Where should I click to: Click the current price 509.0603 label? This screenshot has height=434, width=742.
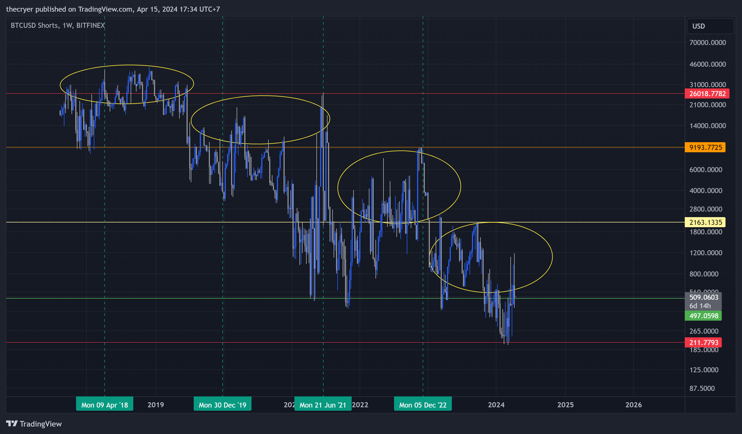[x=703, y=297]
